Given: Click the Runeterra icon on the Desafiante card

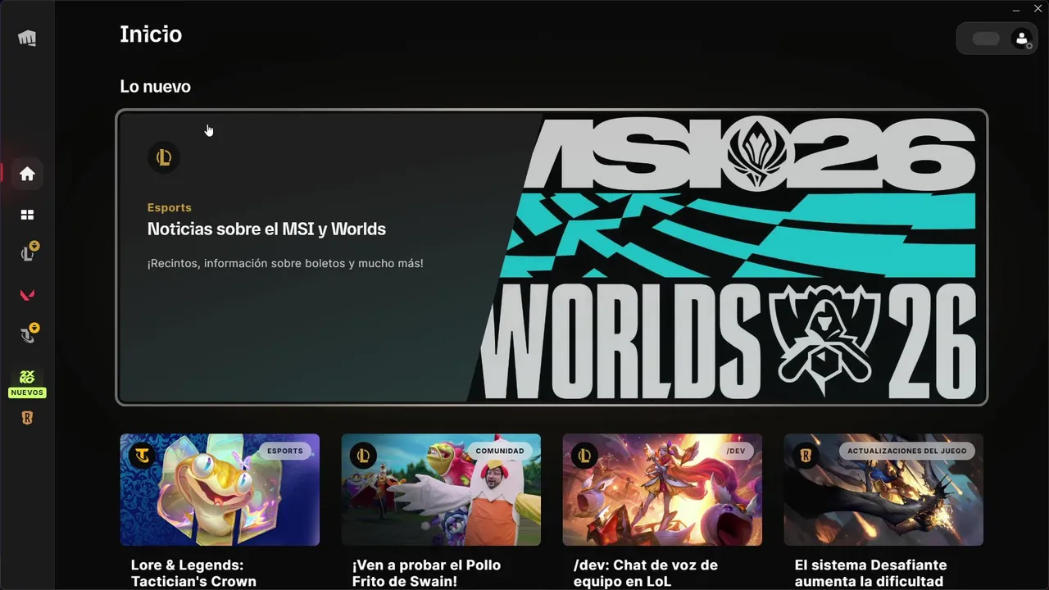Looking at the screenshot, I should (x=806, y=456).
